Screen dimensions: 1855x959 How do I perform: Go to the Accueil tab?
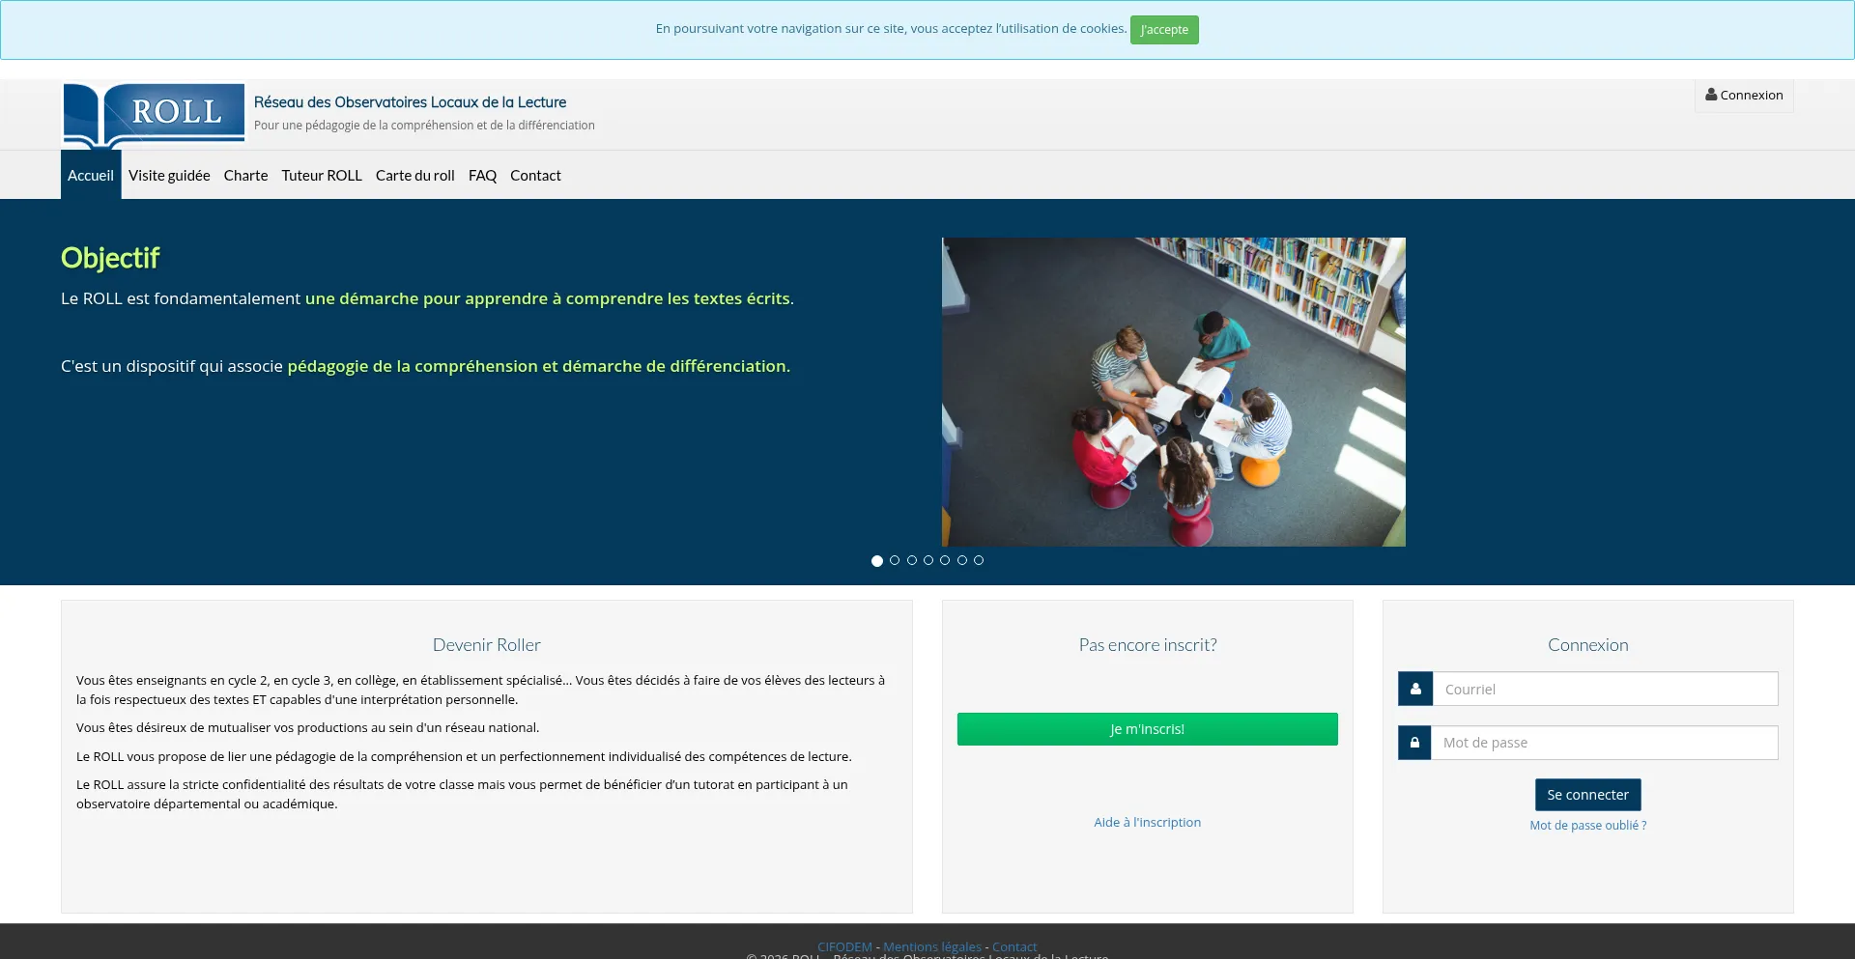tap(91, 175)
